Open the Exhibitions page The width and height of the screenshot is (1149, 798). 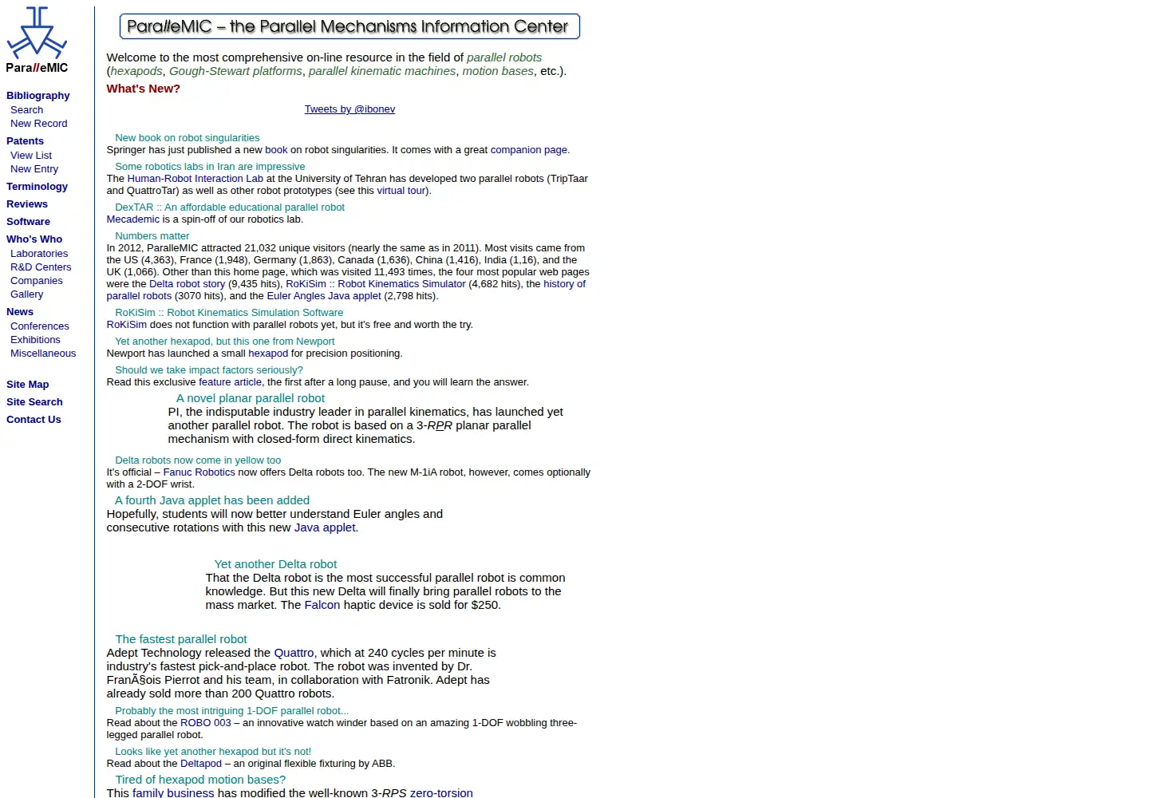tap(35, 340)
